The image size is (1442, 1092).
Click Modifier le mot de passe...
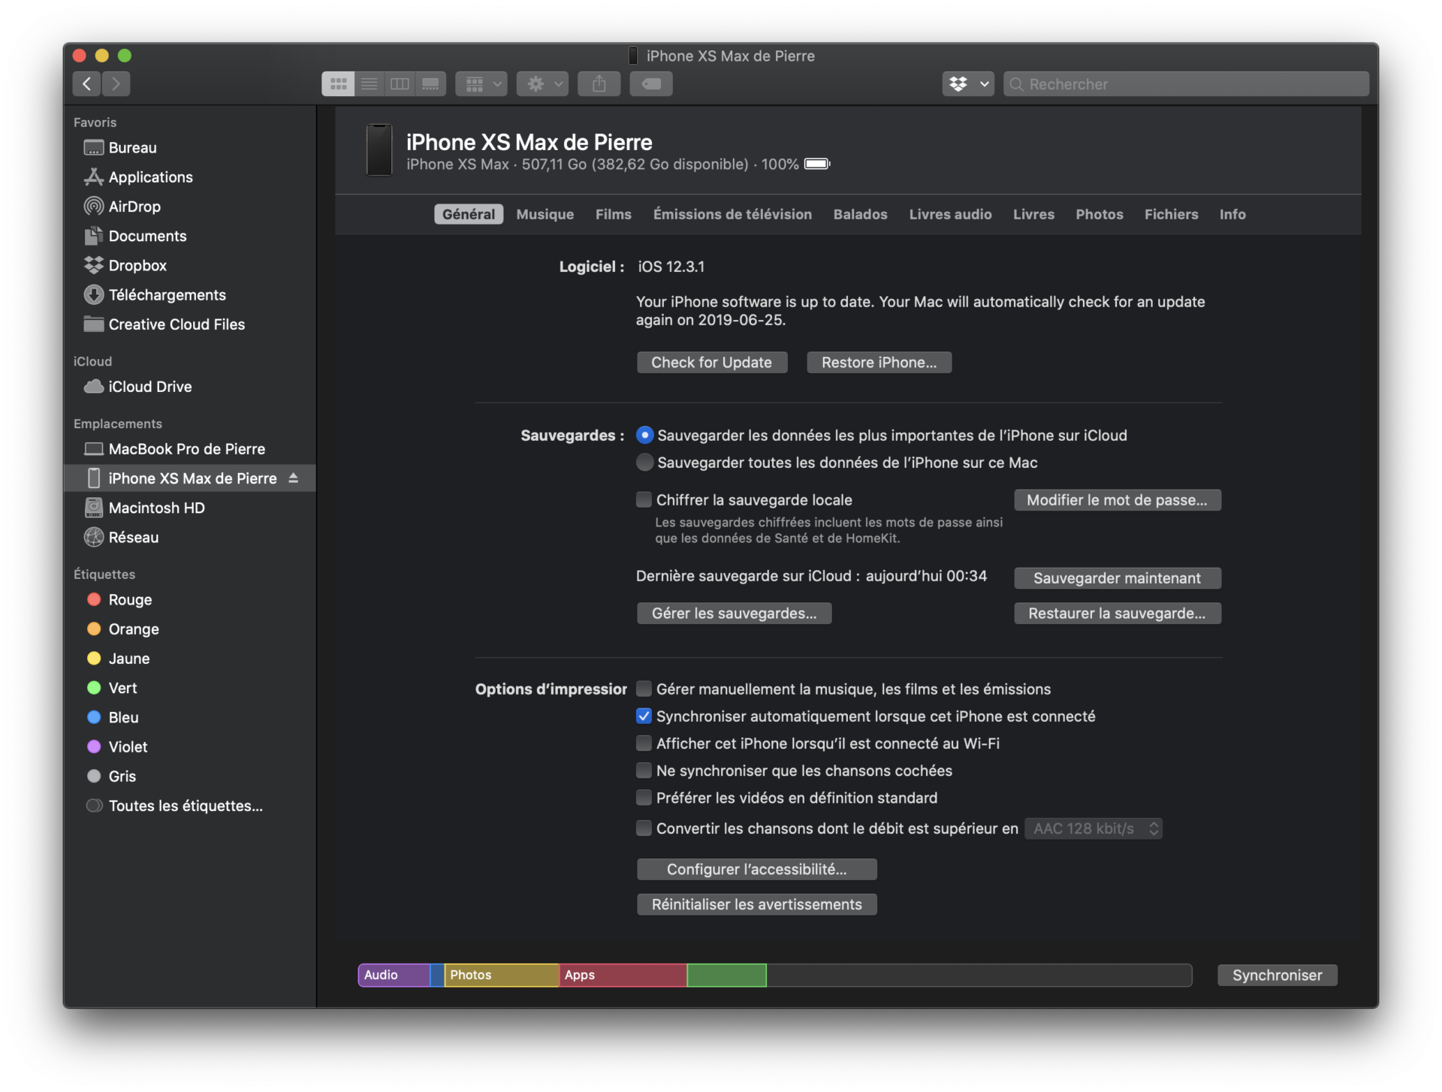pos(1118,500)
